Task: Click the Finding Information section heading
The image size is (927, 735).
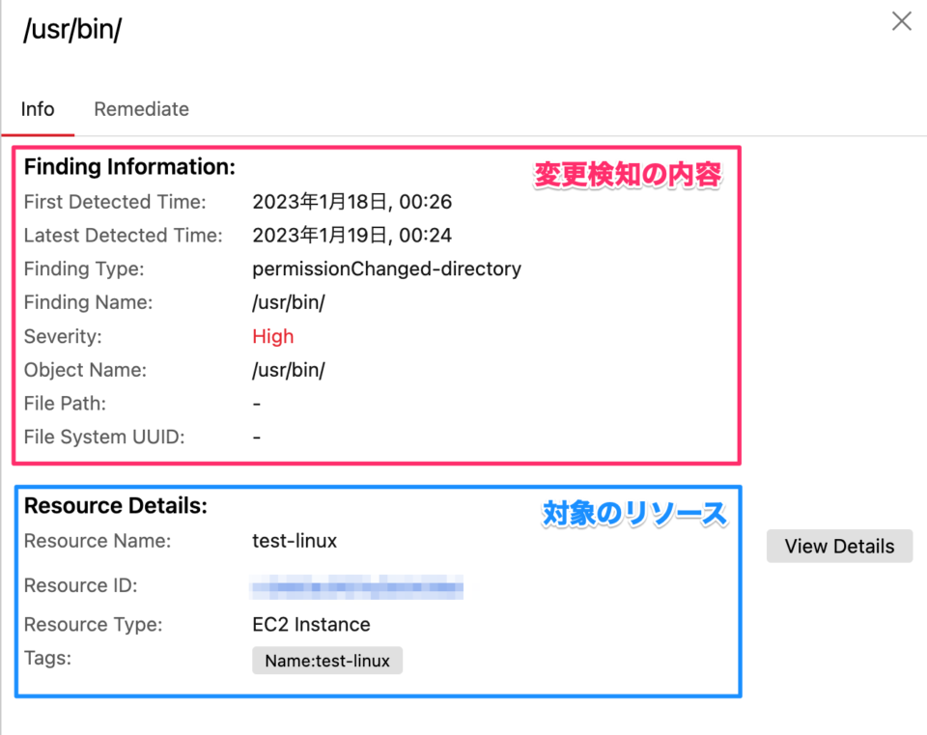Action: tap(128, 166)
